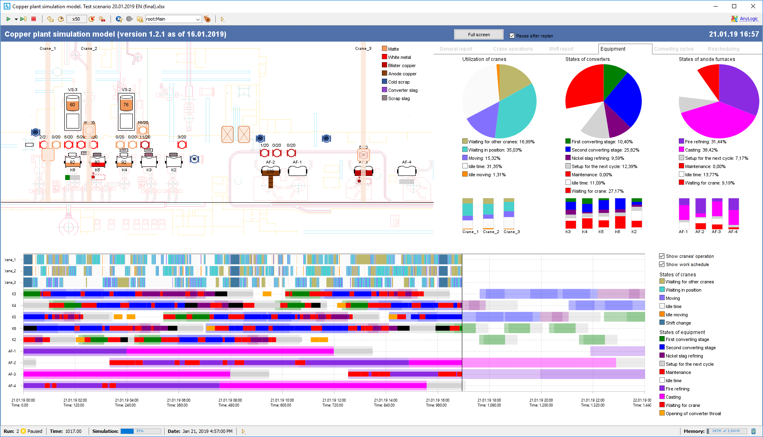This screenshot has width=763, height=437.
Task: Click the orange snapshot icon after root:Main
Action: [x=207, y=19]
